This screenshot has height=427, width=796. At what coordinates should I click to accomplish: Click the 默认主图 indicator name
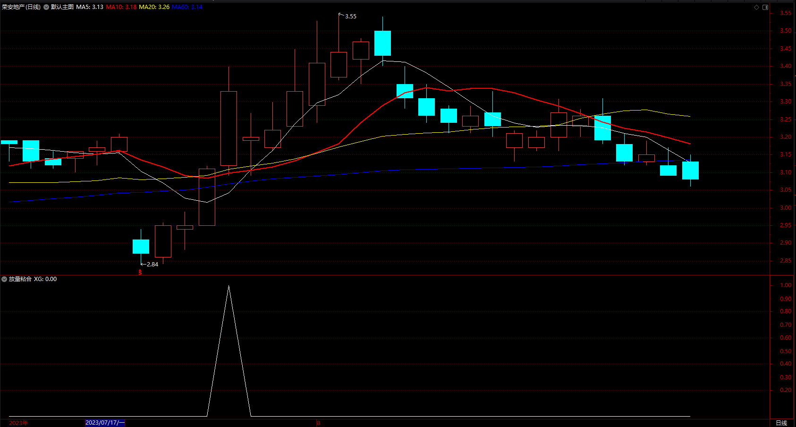62,7
